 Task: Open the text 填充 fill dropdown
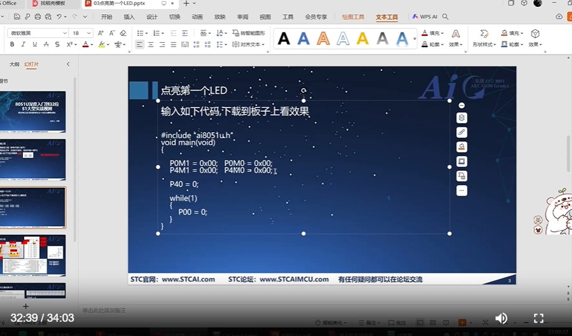tap(433, 33)
